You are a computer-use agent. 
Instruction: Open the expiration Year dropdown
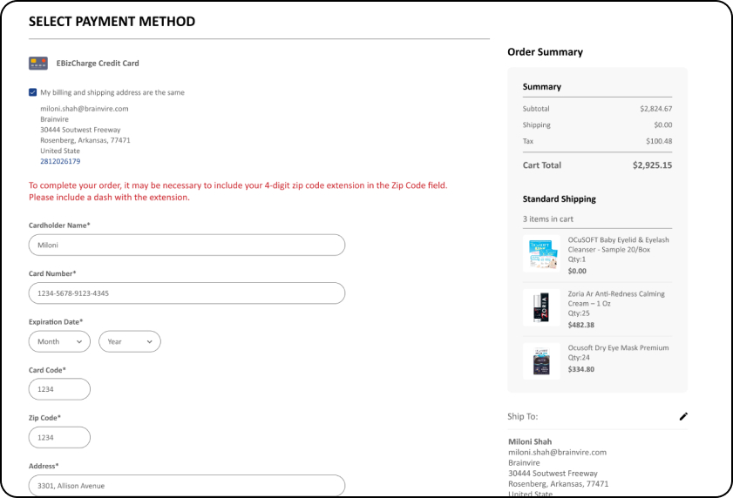pos(130,341)
